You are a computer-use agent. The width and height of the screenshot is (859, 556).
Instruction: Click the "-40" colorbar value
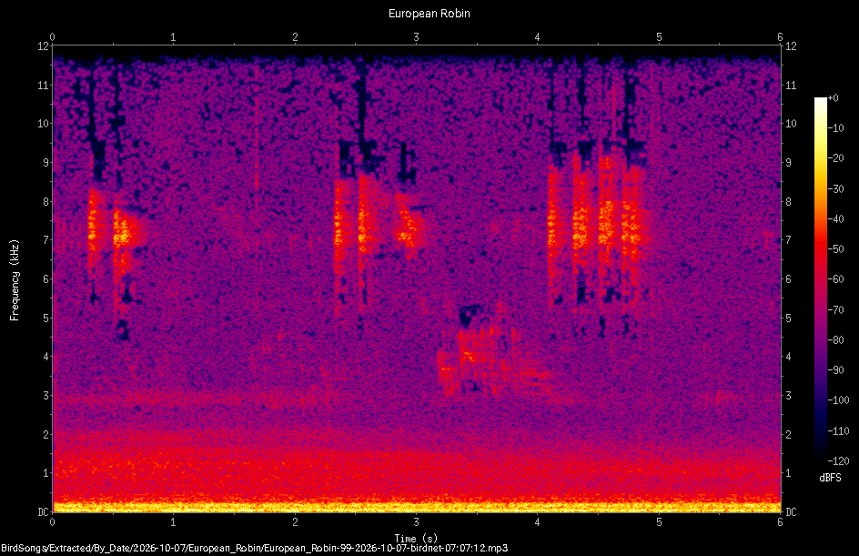[x=836, y=219]
